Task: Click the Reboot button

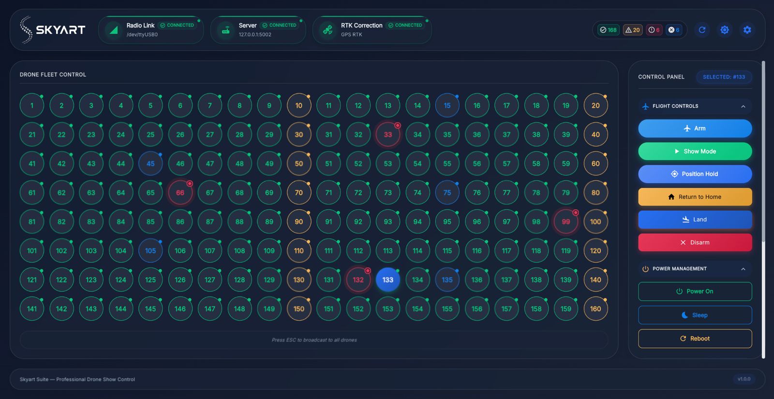Action: point(695,339)
